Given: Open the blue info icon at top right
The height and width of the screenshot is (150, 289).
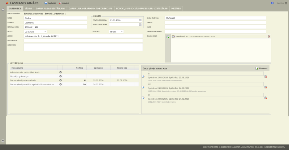Looking at the screenshot, I should [x=272, y=3].
